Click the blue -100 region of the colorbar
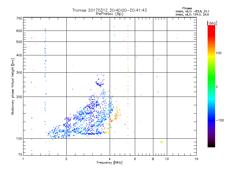 211,120
